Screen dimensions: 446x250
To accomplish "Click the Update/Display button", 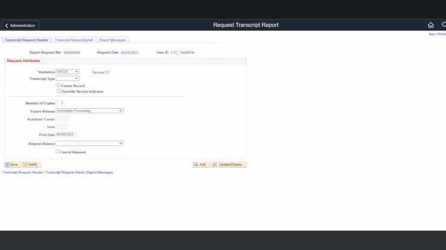I will (x=228, y=165).
